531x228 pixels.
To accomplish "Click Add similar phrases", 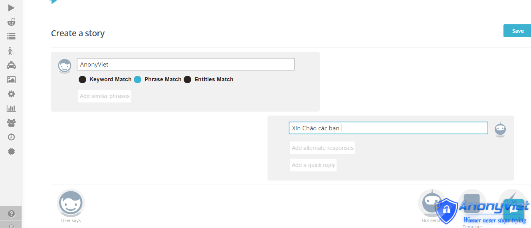I will pos(105,96).
